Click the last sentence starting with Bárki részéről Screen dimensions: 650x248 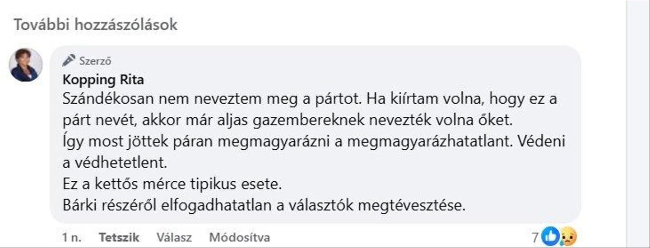pyautogui.click(x=263, y=206)
